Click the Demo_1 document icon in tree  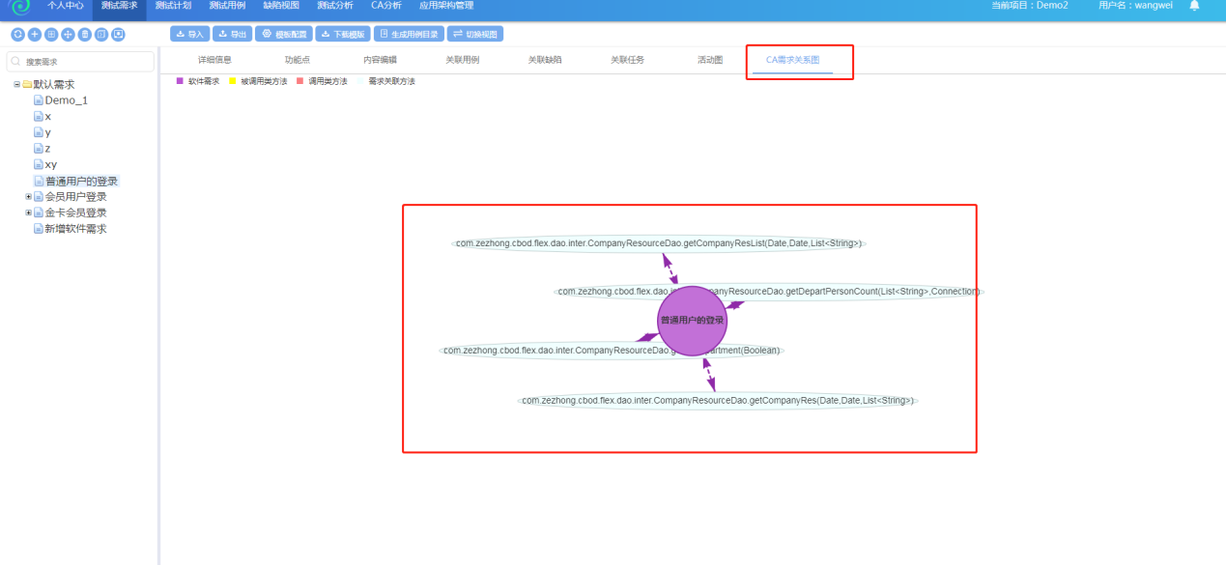pyautogui.click(x=38, y=100)
